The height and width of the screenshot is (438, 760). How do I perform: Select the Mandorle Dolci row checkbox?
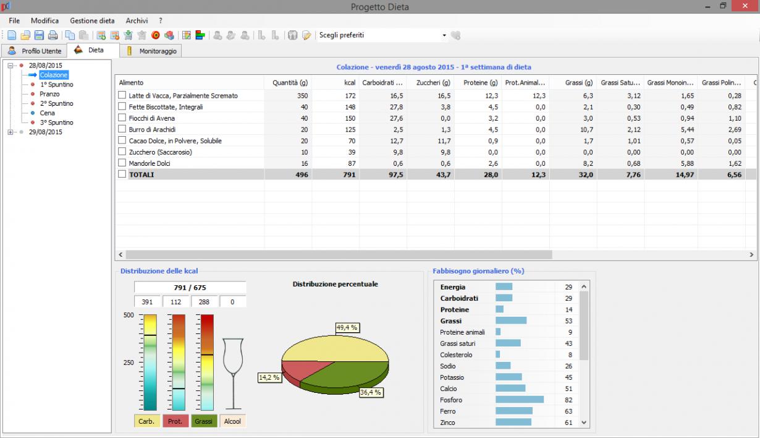tap(122, 163)
